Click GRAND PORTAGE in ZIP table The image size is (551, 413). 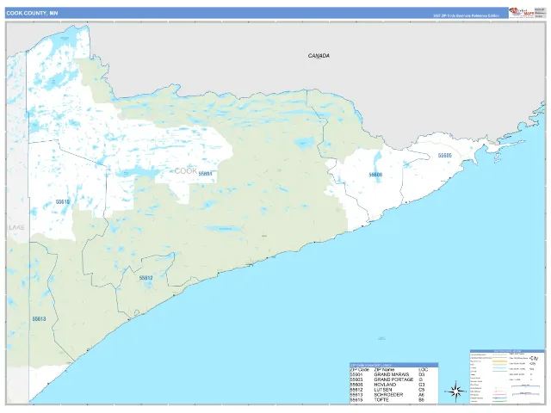[393, 379]
